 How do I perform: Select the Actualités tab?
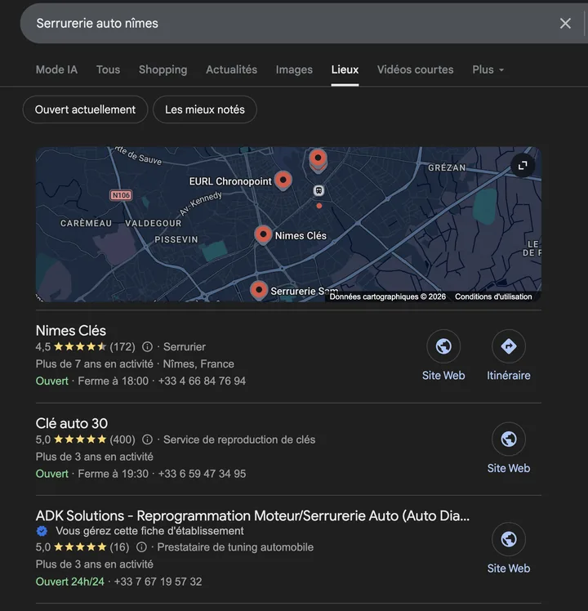[231, 69]
